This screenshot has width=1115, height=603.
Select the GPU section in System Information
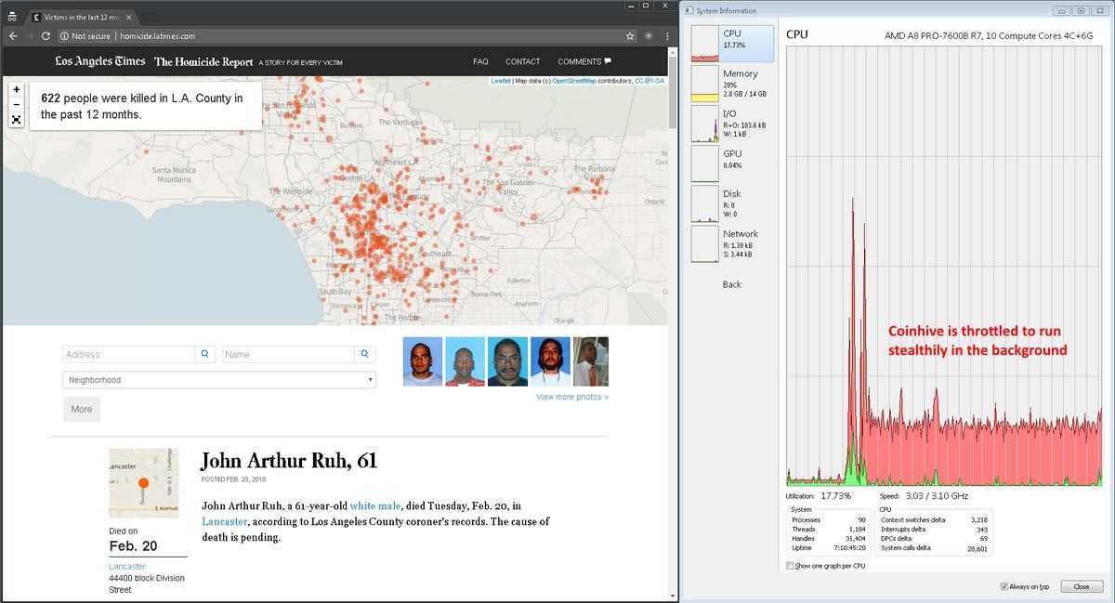[731, 164]
